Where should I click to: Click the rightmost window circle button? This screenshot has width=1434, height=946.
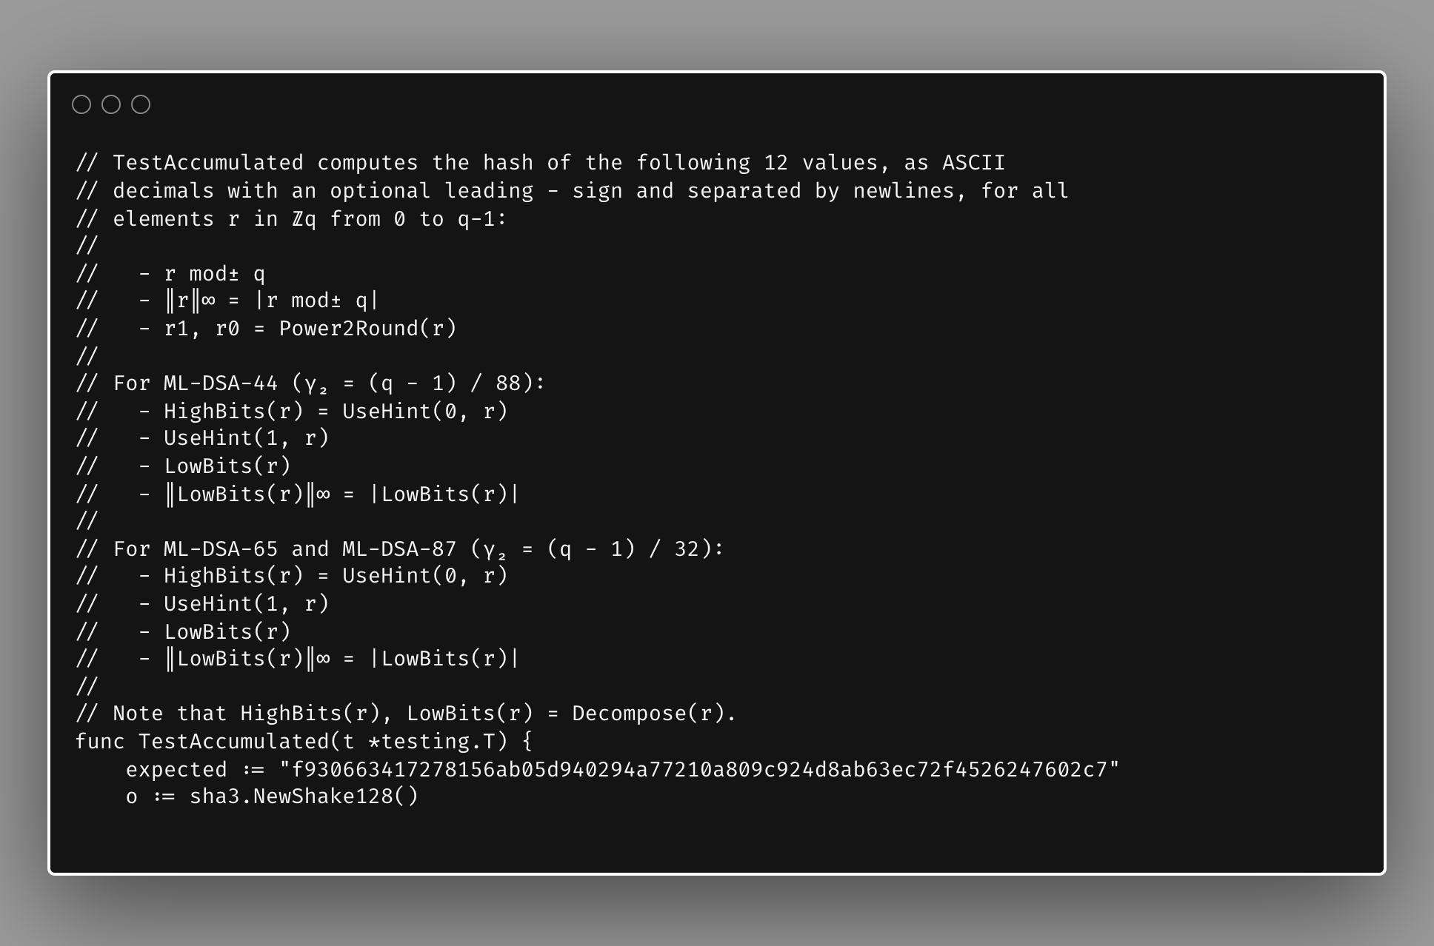point(141,105)
